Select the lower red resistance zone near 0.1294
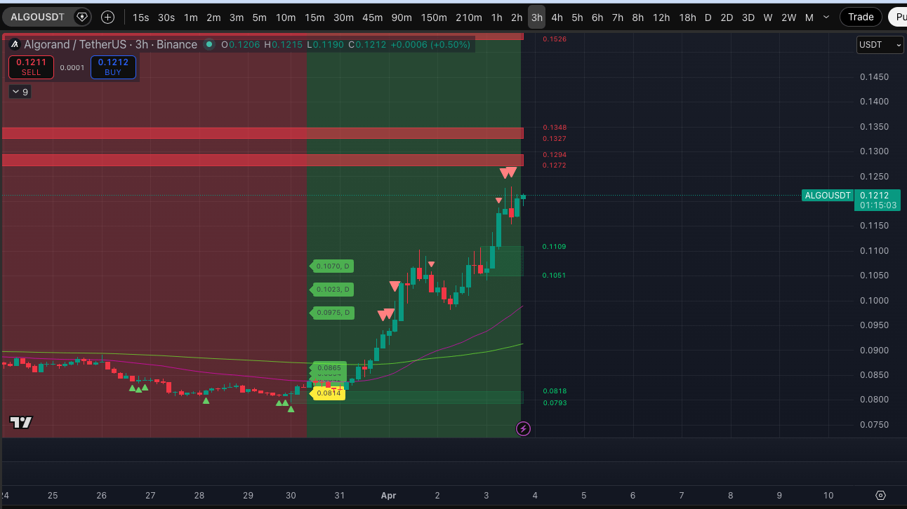Screen dimensions: 907x509 (x=263, y=160)
